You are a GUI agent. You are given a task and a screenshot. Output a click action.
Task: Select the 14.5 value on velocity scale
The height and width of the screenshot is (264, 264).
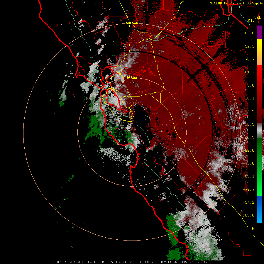click(x=250, y=111)
